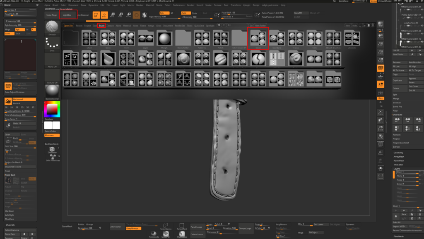The width and height of the screenshot is (424, 239).
Task: Click the Persp icon in right shelf
Action: click(381, 68)
